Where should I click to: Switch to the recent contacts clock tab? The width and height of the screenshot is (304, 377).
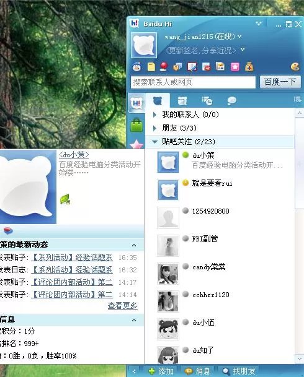coord(207,101)
